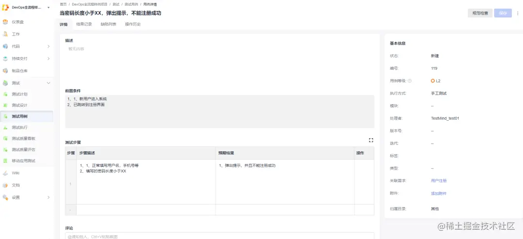Screen dimensions: 523x239
Task: Edit the step 1 步骤描述 cell
Action: [146, 182]
